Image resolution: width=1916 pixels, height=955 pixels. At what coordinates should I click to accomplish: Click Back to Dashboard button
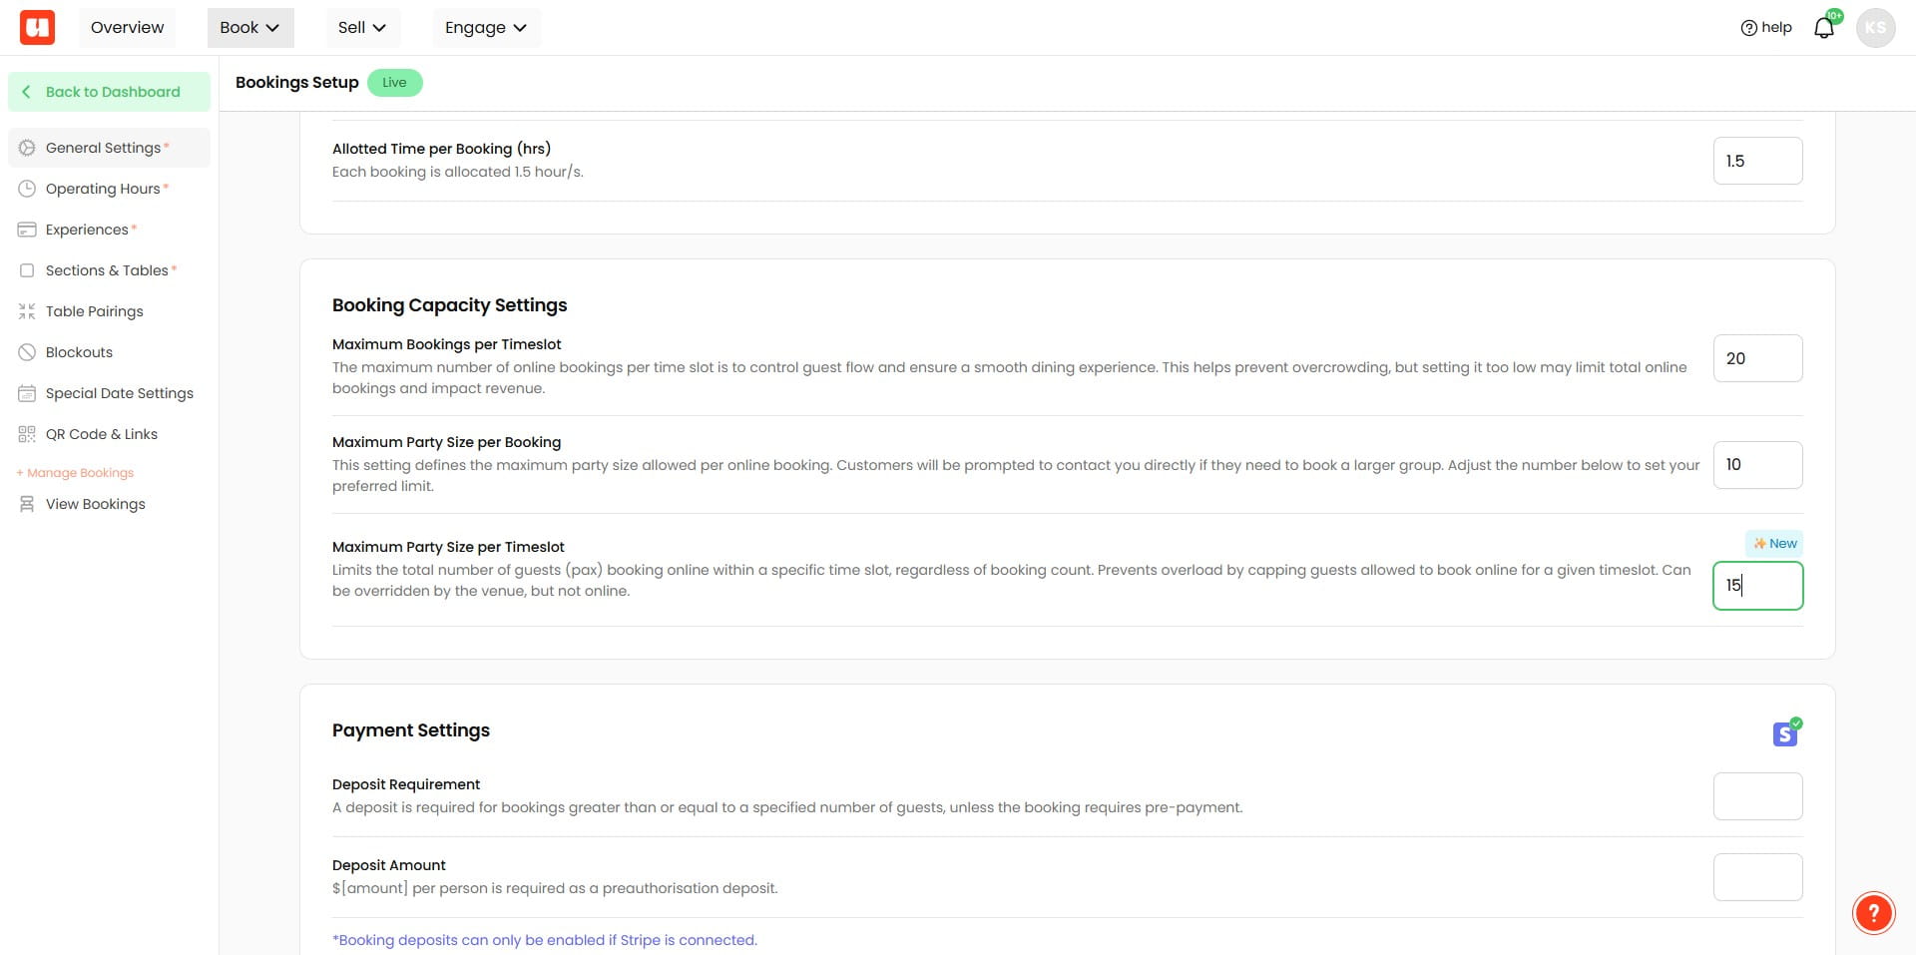click(109, 92)
